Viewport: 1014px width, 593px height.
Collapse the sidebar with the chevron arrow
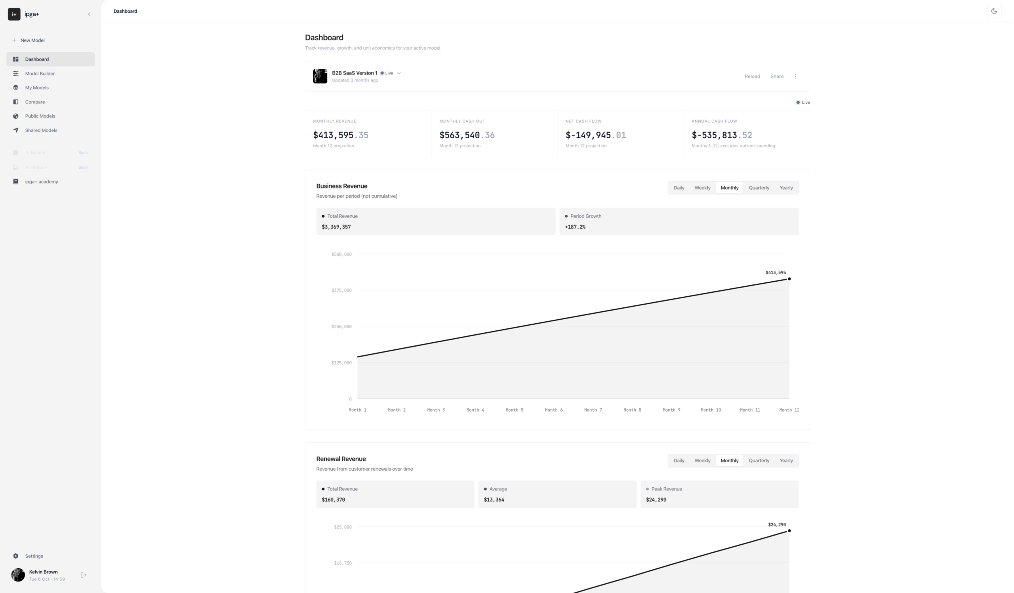pyautogui.click(x=89, y=14)
